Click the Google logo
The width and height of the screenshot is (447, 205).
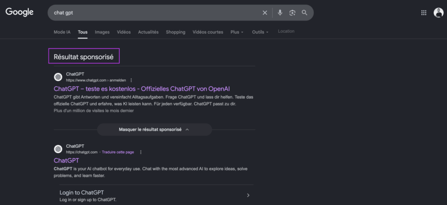point(19,12)
